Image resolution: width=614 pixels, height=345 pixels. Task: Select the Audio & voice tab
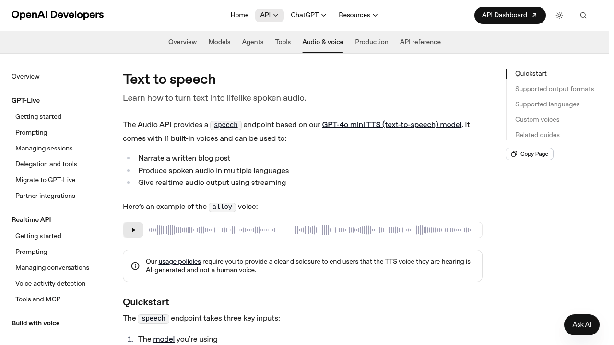[323, 42]
